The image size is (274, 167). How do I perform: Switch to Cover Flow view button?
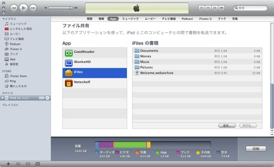click(221, 8)
